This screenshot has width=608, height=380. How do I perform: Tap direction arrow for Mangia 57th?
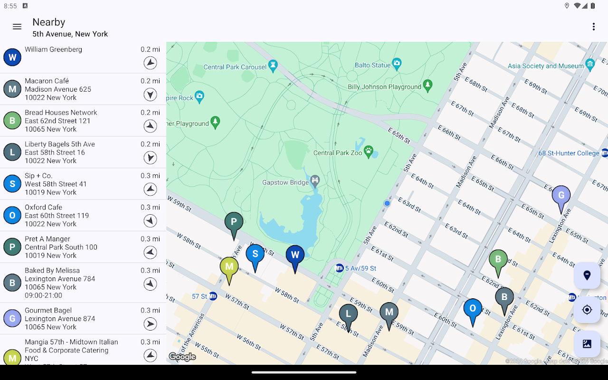[x=150, y=355]
